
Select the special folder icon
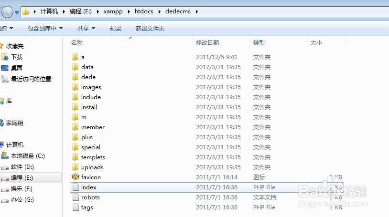75,147
